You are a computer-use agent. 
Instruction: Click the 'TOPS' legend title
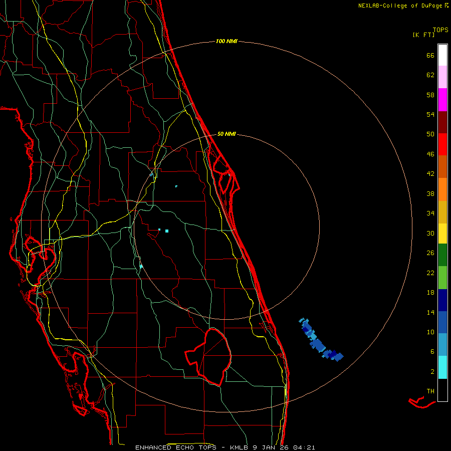(440, 30)
